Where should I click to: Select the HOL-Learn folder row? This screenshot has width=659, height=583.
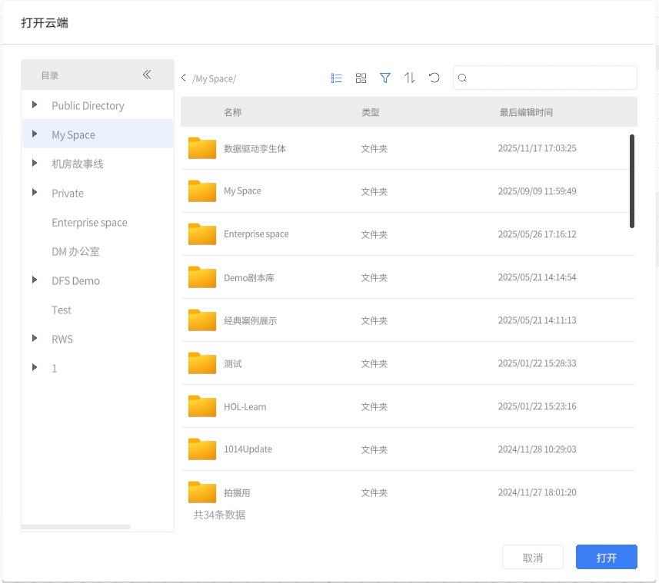[x=408, y=406]
